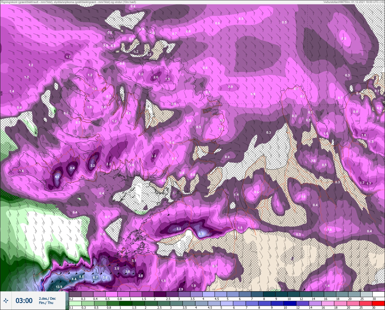Click the 3.3 precipitation value on the map

179,229
